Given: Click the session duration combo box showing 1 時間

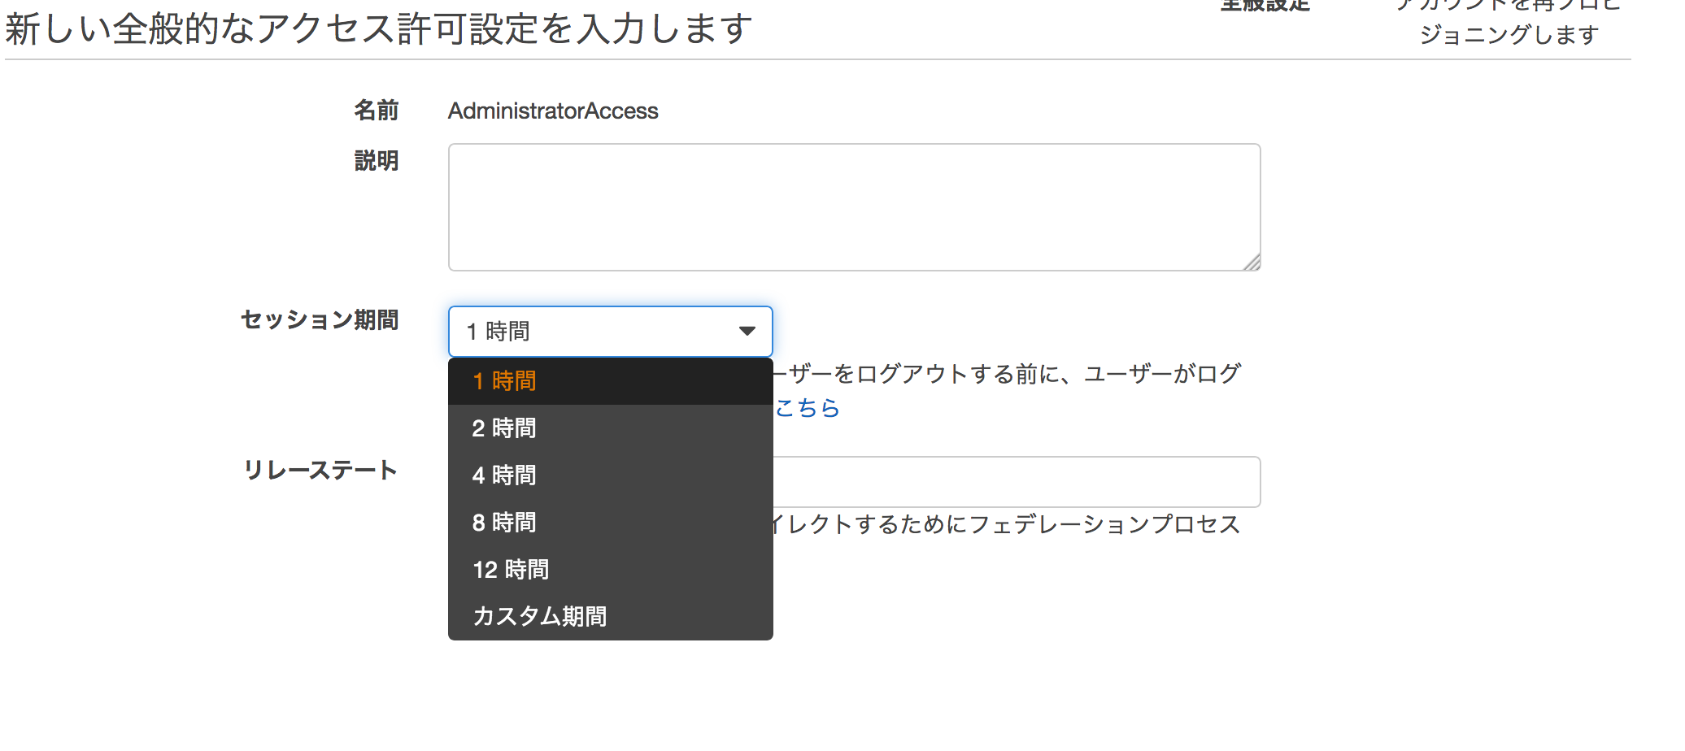Looking at the screenshot, I should (x=594, y=332).
